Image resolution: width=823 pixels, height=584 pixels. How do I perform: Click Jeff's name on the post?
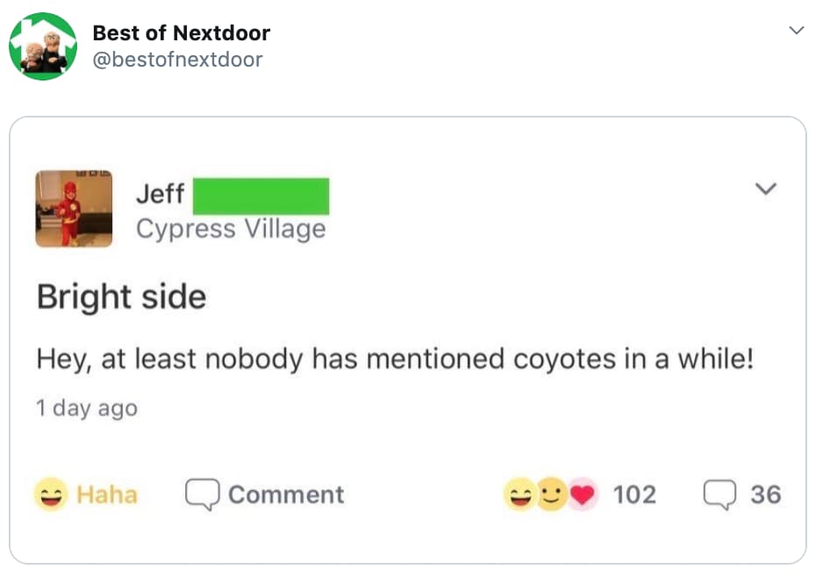point(160,195)
